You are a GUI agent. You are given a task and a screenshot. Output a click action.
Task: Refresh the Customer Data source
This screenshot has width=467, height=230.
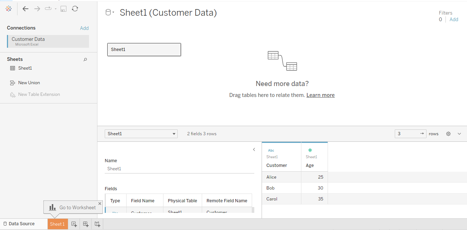75,8
